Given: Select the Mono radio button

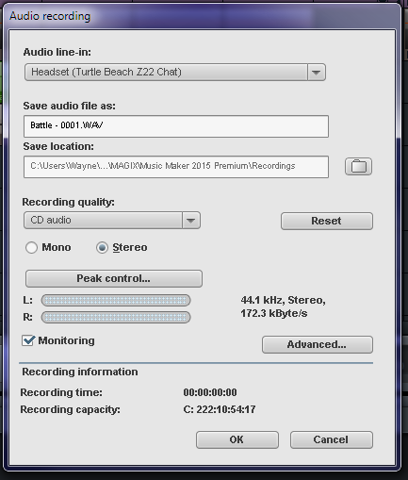Looking at the screenshot, I should point(31,247).
